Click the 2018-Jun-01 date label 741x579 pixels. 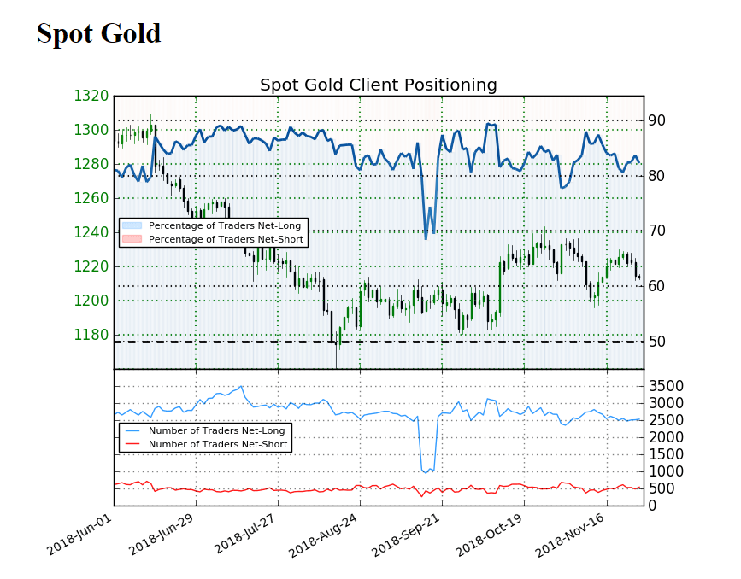pos(79,535)
